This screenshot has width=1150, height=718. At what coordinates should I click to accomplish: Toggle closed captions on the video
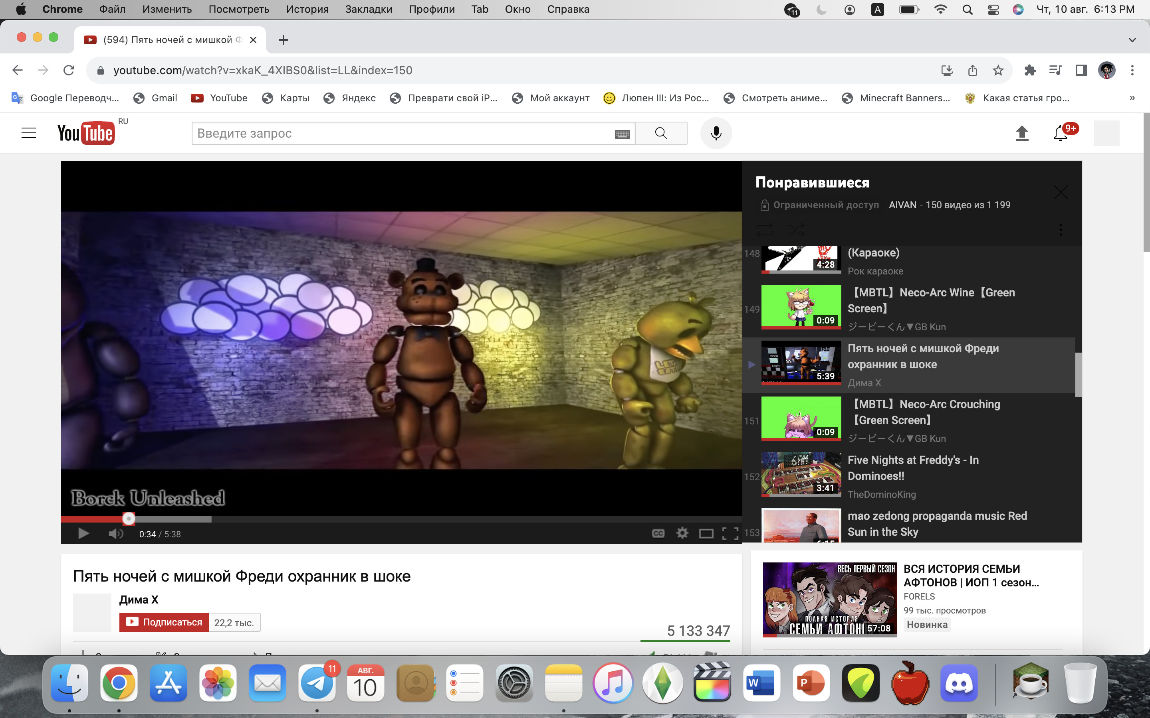(x=658, y=533)
